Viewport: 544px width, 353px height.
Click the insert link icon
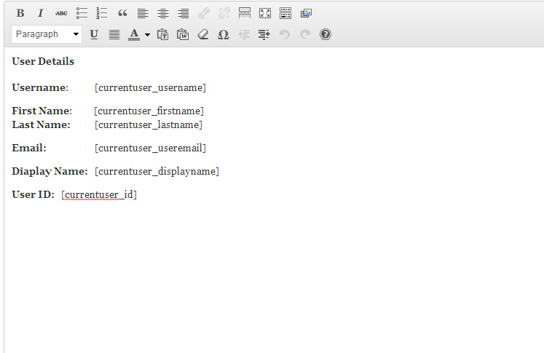point(204,13)
